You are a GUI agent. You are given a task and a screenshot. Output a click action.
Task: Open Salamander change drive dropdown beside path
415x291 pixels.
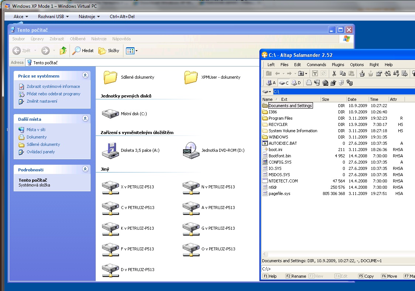266,92
